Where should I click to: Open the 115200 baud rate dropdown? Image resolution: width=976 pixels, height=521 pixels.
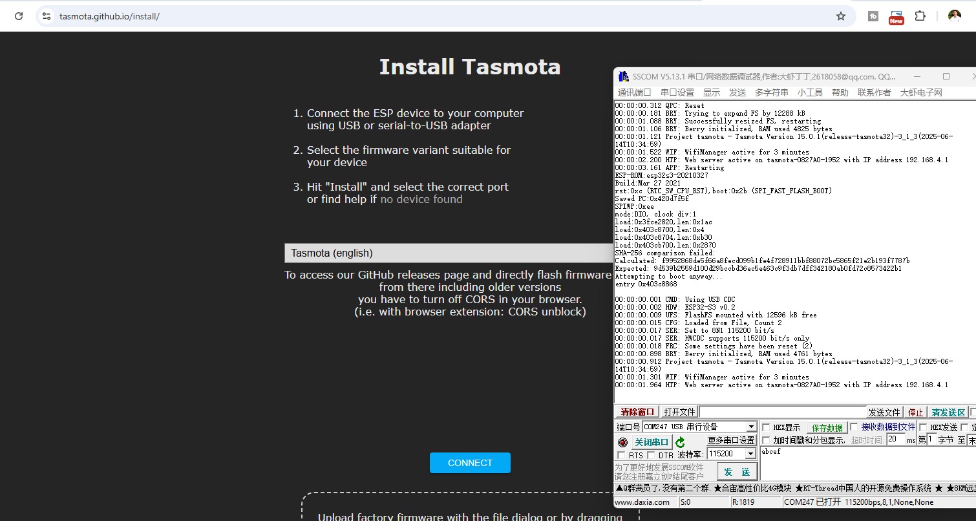coord(750,454)
